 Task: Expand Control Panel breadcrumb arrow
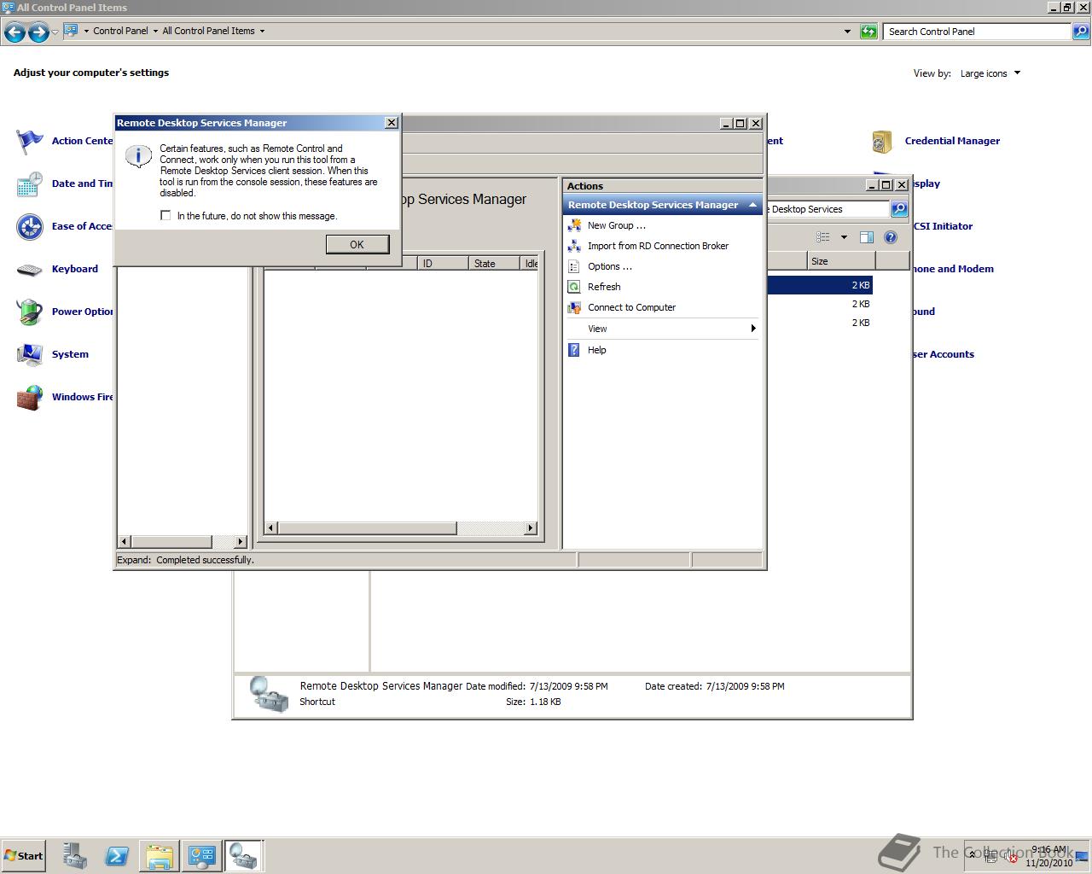pyautogui.click(x=155, y=31)
